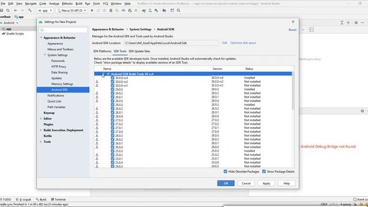Screen dimensions: 368x207
Task: Click the SDK tools list vertical scrollbar
Action: click(x=293, y=91)
